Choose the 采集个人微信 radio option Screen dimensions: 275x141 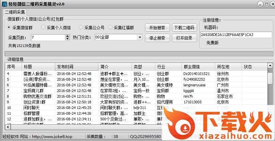click(43, 28)
